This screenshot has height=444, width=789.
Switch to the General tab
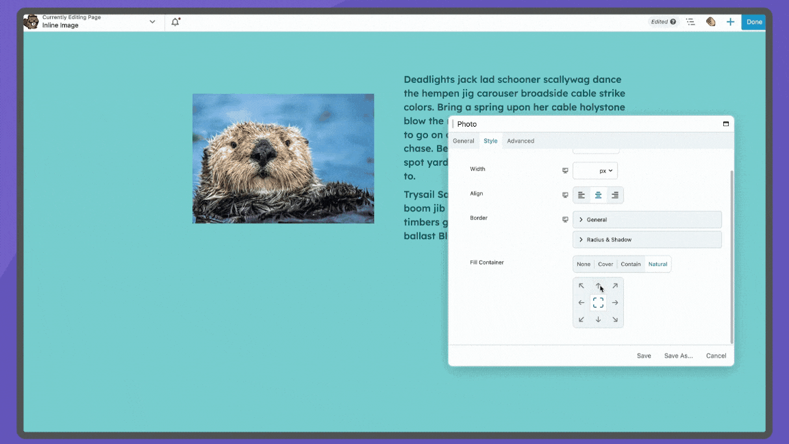[x=464, y=140]
